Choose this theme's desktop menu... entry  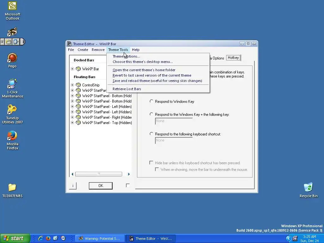[158, 62]
